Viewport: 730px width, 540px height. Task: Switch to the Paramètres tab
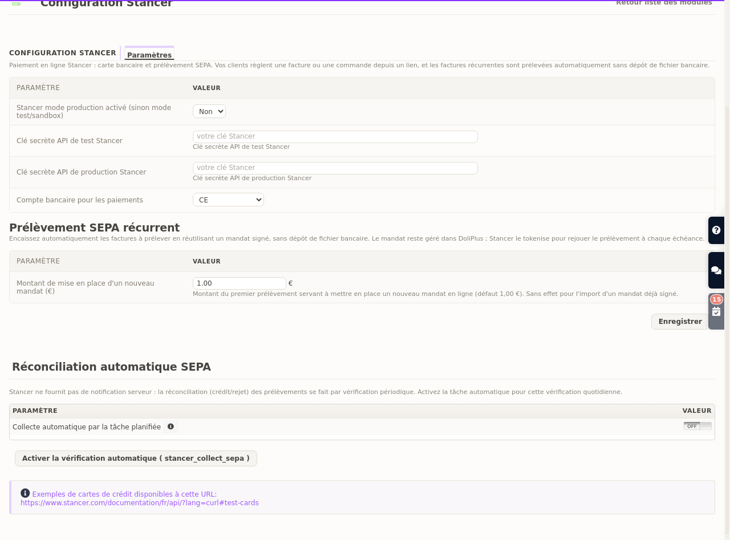point(149,55)
